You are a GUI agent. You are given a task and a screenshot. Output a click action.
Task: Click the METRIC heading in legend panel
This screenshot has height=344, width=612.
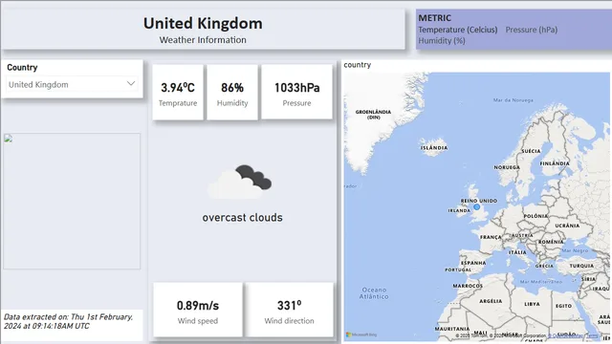point(434,18)
